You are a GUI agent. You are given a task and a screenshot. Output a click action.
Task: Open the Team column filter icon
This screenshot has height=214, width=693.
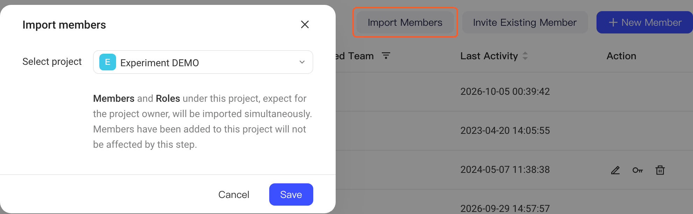pos(386,56)
